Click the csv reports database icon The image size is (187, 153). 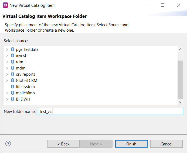[12, 74]
